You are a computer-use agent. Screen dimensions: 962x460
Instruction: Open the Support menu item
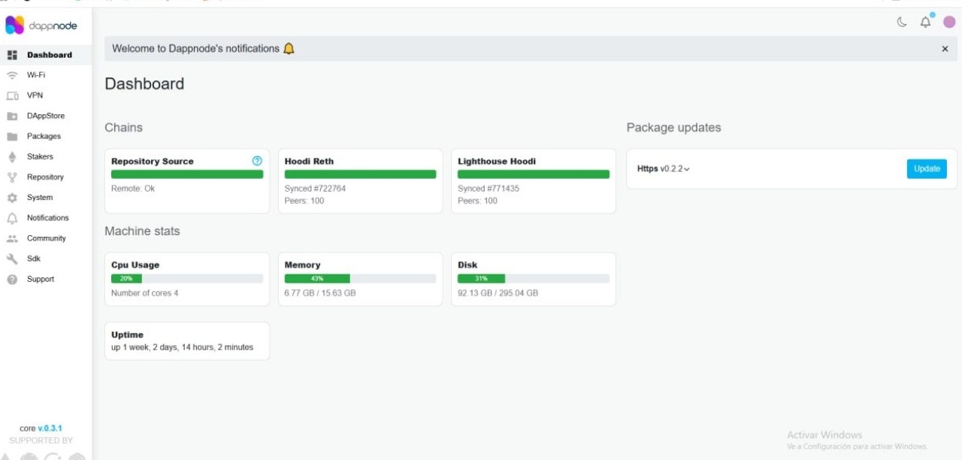click(x=46, y=279)
